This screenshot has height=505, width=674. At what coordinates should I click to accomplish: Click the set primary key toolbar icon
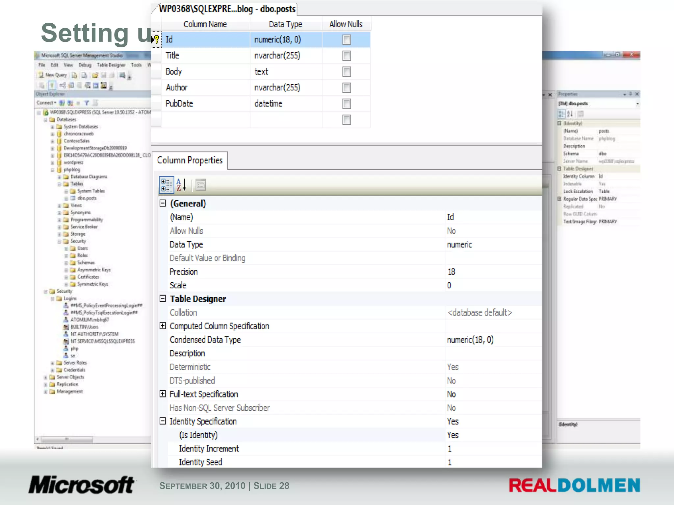tap(52, 85)
